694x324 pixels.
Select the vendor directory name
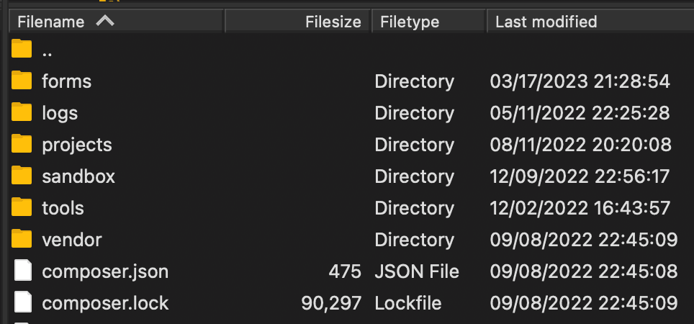(x=72, y=239)
